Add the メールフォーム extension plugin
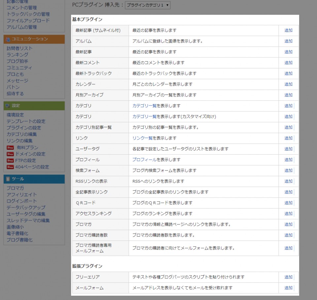The width and height of the screenshot is (317, 300). 288,288
